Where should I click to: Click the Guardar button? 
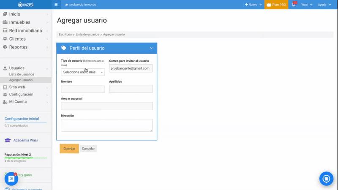(x=69, y=149)
